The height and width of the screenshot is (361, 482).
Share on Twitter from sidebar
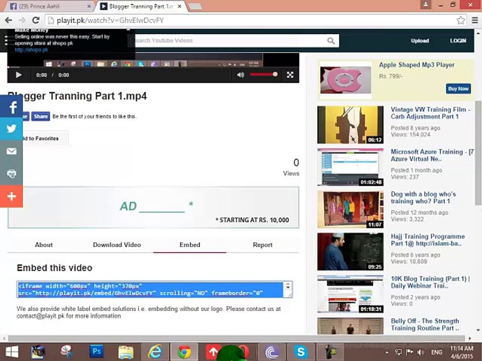[12, 129]
